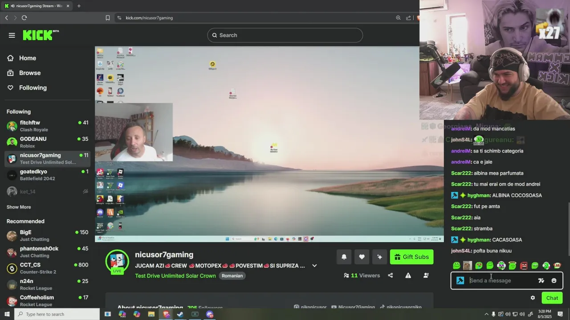The height and width of the screenshot is (320, 570).
Task: Click Scar222 on stramba message
Action: (x=461, y=228)
